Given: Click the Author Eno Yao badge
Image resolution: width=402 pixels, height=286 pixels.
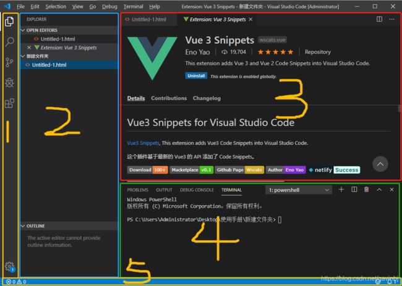Looking at the screenshot, I should [x=286, y=170].
